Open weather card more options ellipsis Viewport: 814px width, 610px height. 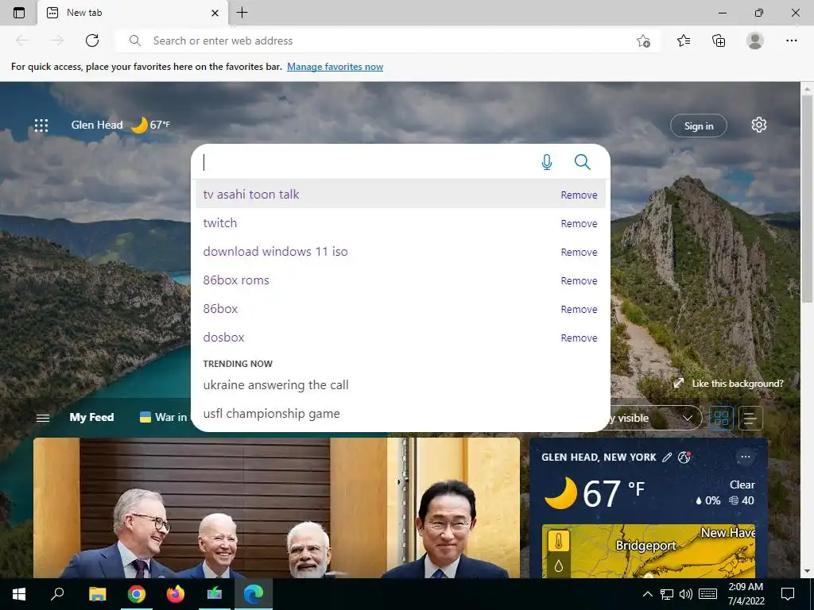[746, 457]
